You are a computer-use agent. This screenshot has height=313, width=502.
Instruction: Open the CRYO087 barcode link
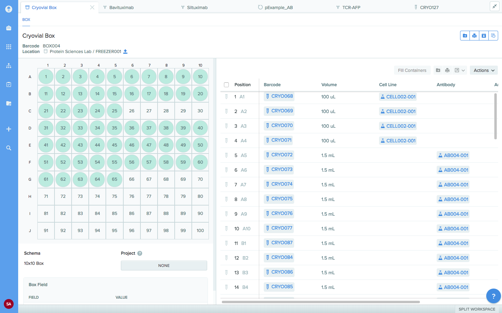click(279, 243)
